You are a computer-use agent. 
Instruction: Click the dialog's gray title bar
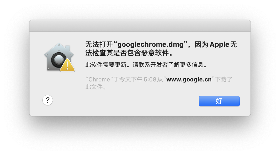tap(140, 26)
